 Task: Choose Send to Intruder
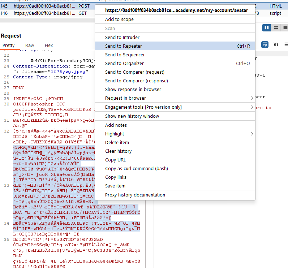click(x=175, y=37)
